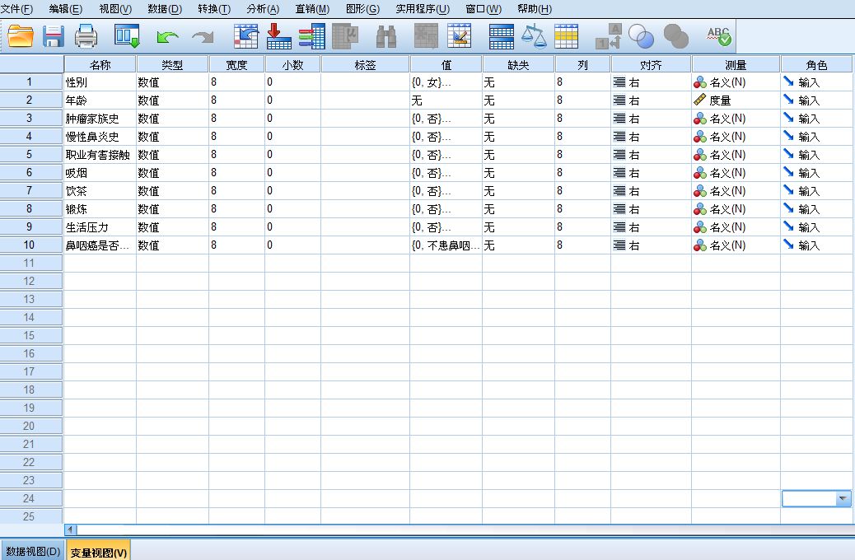Click the 名称 column header
Viewport: 855px width, 560px height.
(x=100, y=64)
